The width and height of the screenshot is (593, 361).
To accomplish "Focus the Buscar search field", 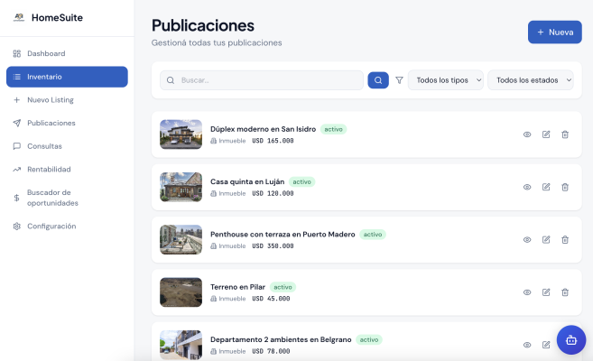I will point(262,80).
